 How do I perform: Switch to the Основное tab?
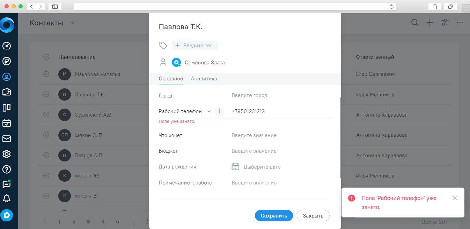[171, 79]
